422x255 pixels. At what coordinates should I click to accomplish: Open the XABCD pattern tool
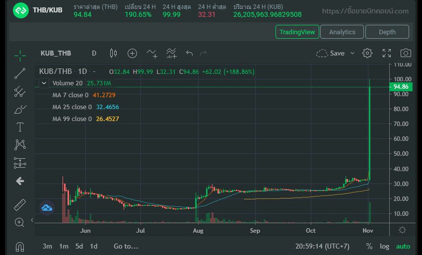[x=20, y=145]
